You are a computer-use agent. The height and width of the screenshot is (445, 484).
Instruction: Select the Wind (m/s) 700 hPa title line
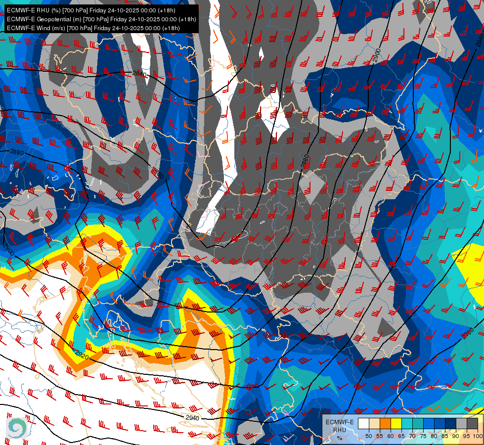pos(93,28)
